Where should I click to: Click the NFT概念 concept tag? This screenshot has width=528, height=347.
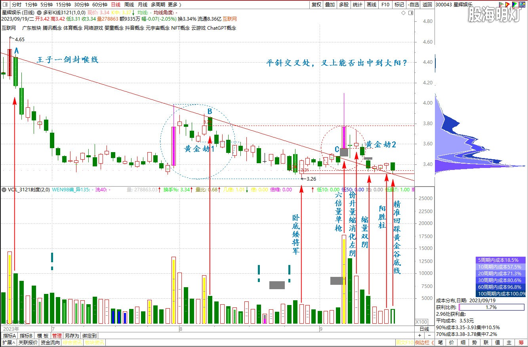[180, 28]
